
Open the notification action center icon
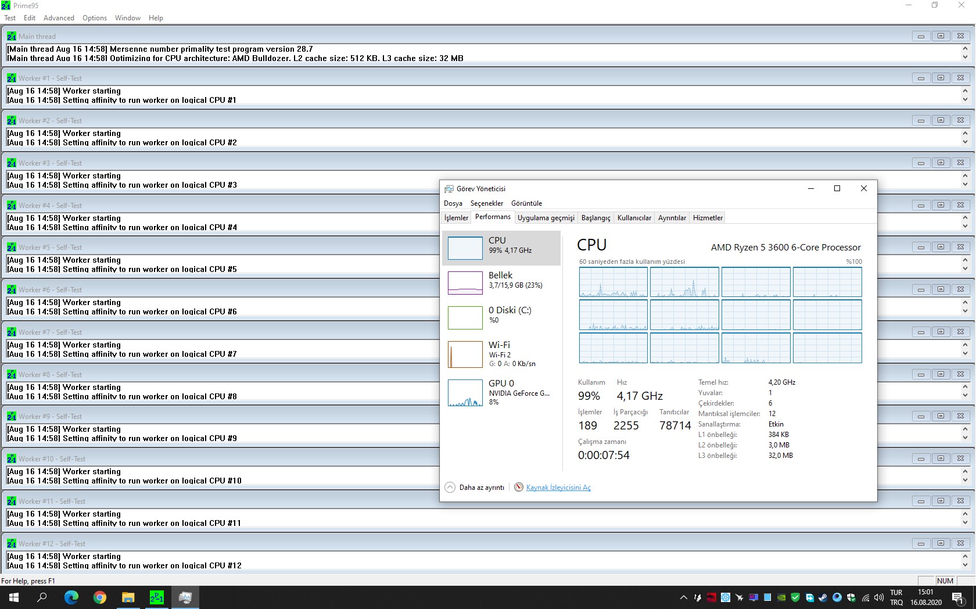[958, 597]
